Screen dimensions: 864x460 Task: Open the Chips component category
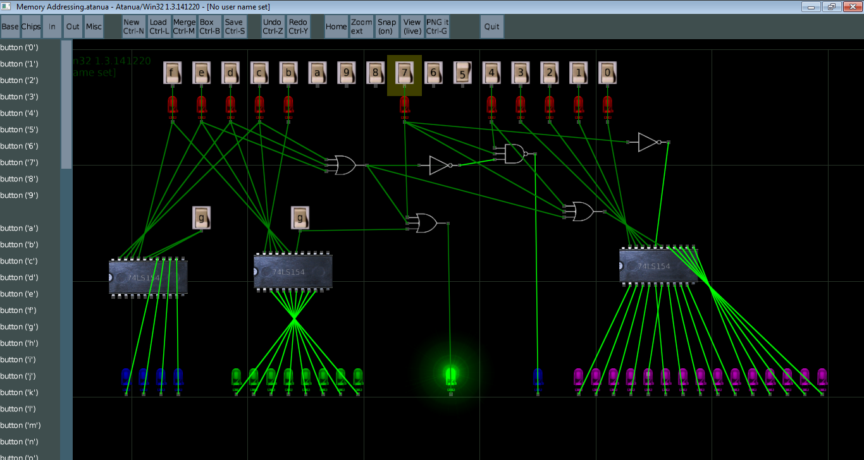30,27
